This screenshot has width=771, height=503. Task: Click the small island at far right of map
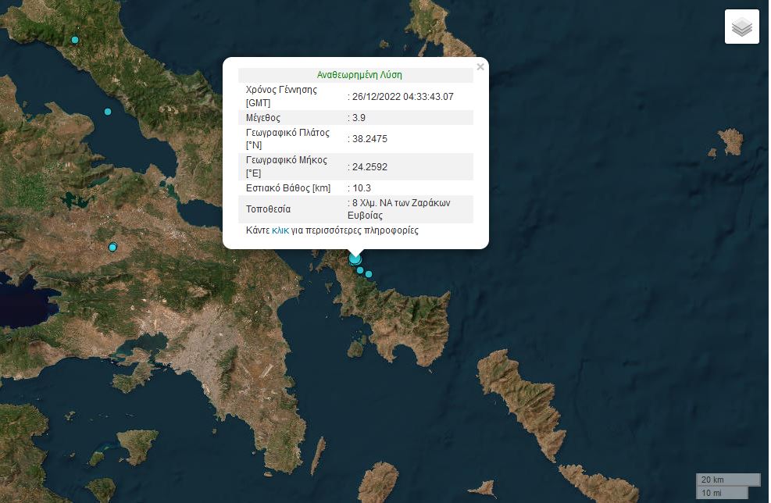730,142
